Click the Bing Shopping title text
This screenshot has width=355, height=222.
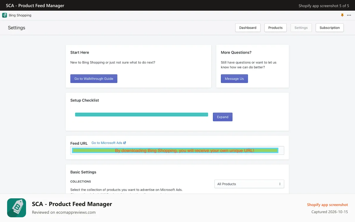(20, 15)
